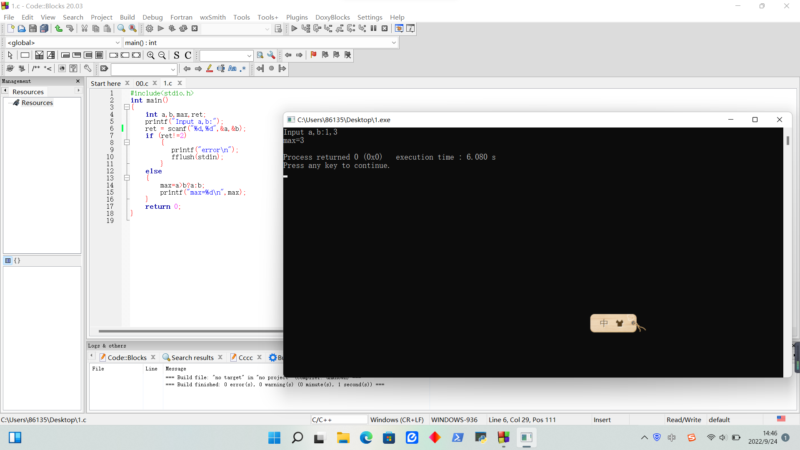This screenshot has height=450, width=800.
Task: Toggle the bookmark red flag
Action: pyautogui.click(x=313, y=55)
